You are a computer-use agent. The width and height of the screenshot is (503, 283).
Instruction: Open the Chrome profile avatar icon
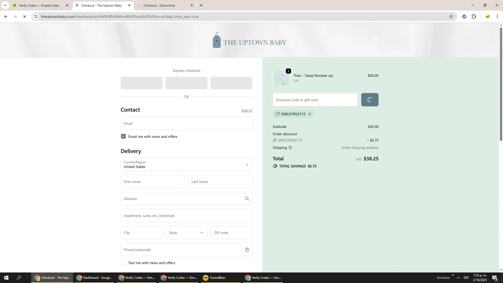pos(488,16)
